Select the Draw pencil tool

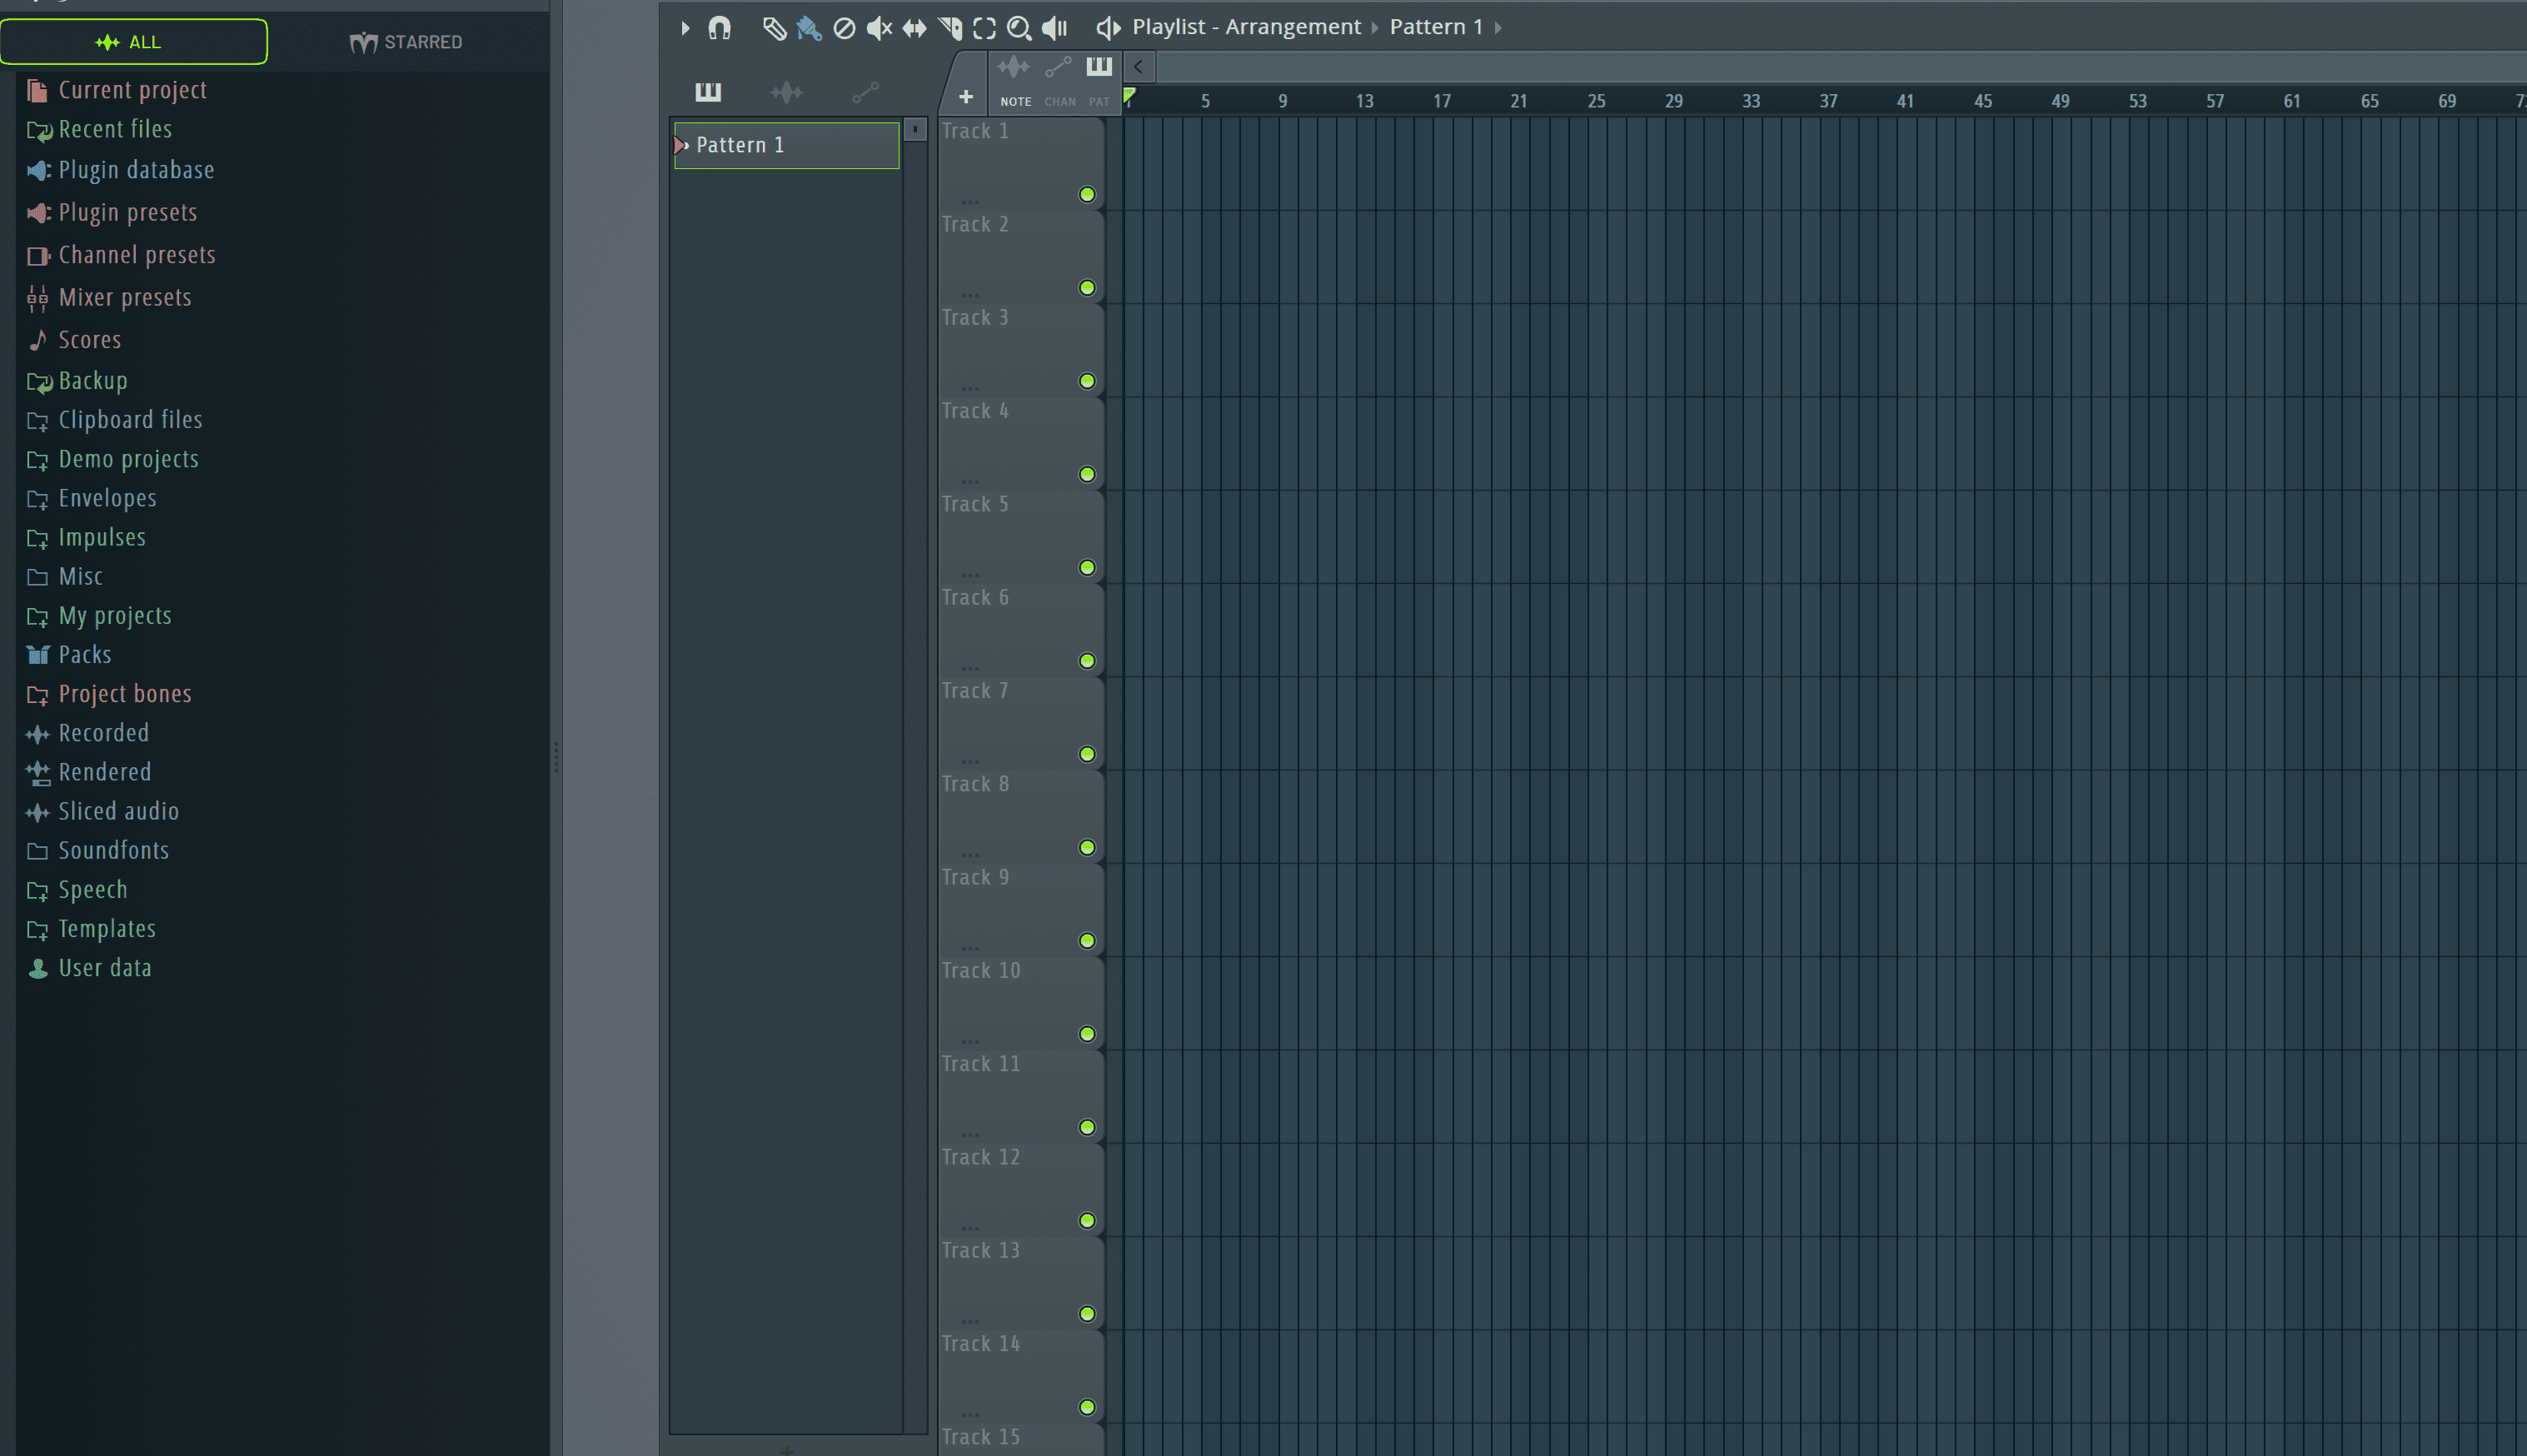(774, 28)
